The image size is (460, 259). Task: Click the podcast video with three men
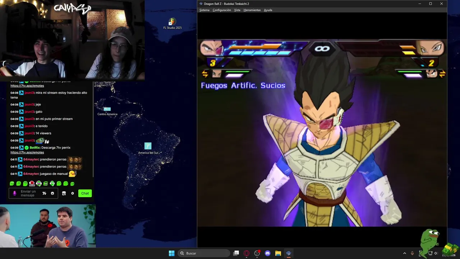(x=48, y=226)
